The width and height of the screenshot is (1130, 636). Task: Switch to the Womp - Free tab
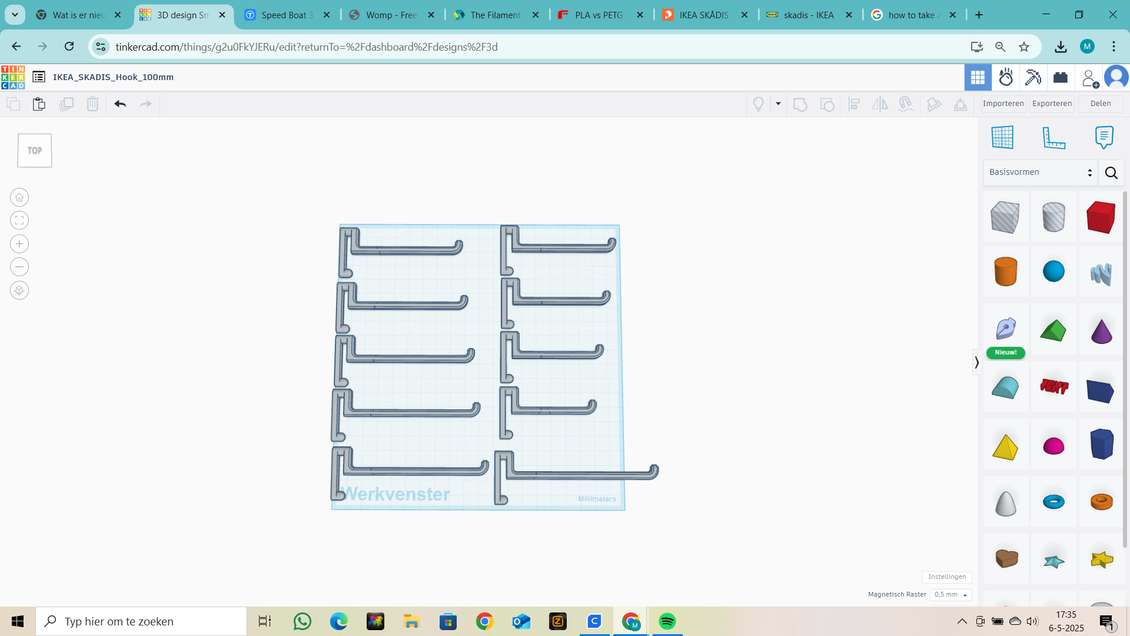(392, 15)
